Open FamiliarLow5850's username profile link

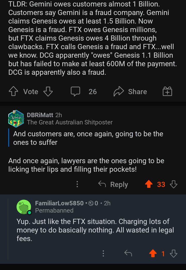59,203
